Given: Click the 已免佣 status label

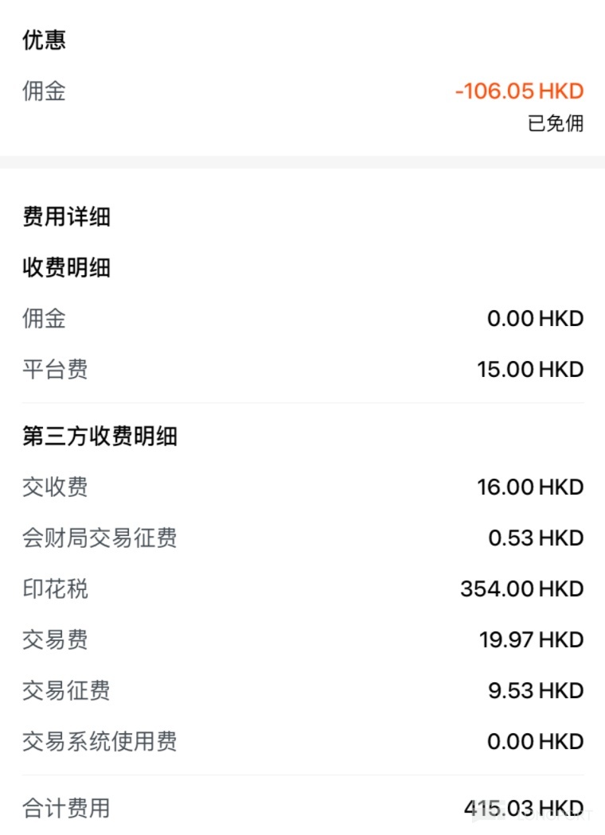Looking at the screenshot, I should point(556,123).
